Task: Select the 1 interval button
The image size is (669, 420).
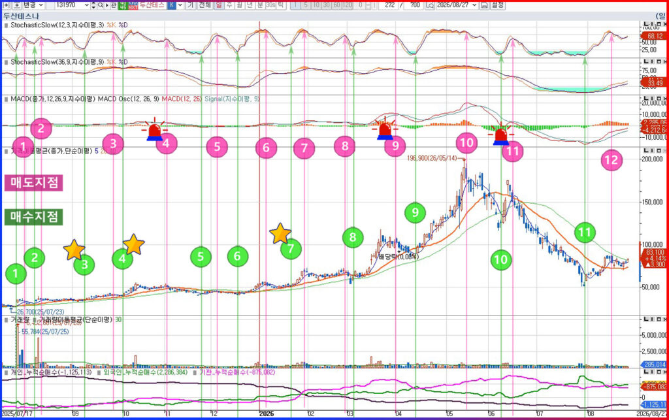Action: [296, 5]
